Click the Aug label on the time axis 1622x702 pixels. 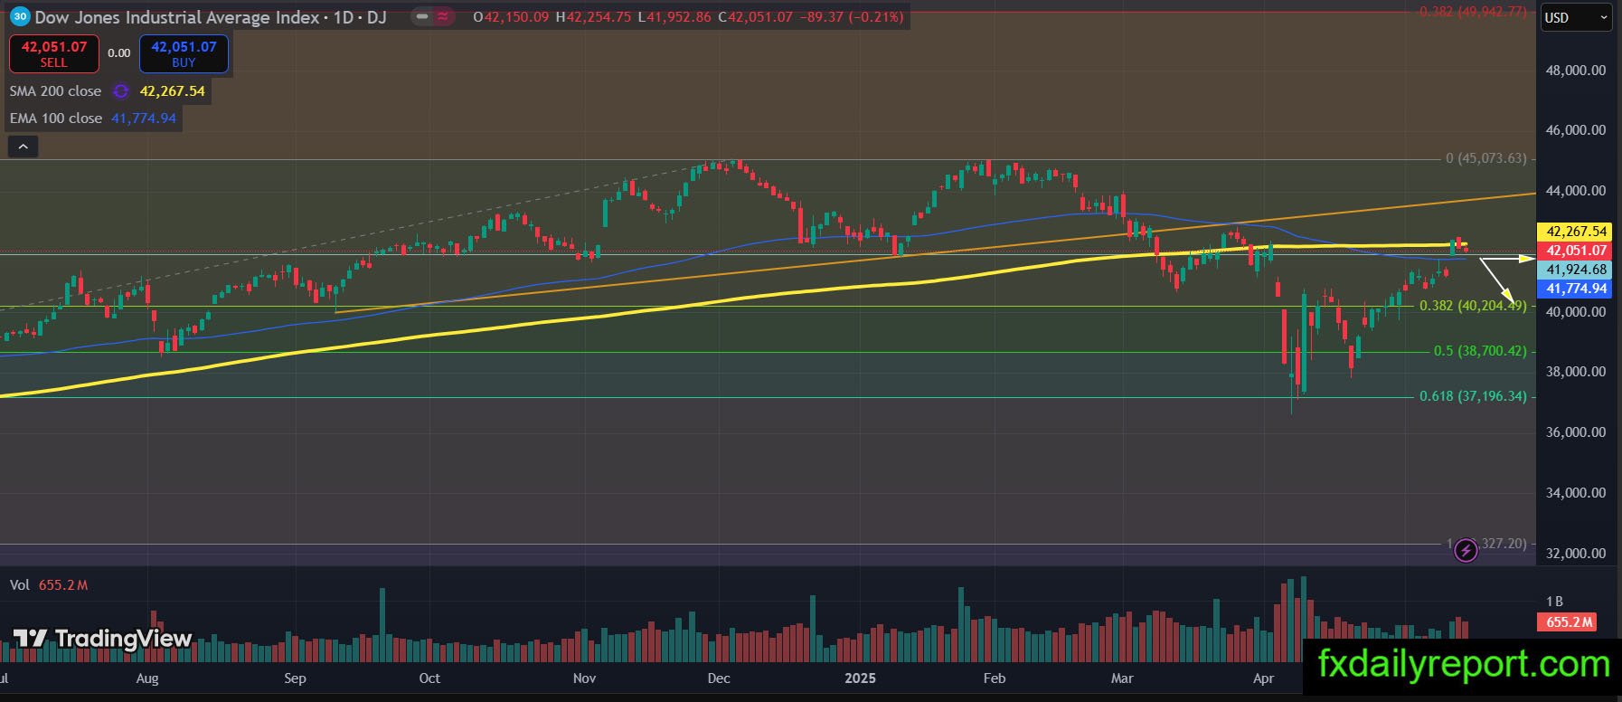[x=147, y=678]
